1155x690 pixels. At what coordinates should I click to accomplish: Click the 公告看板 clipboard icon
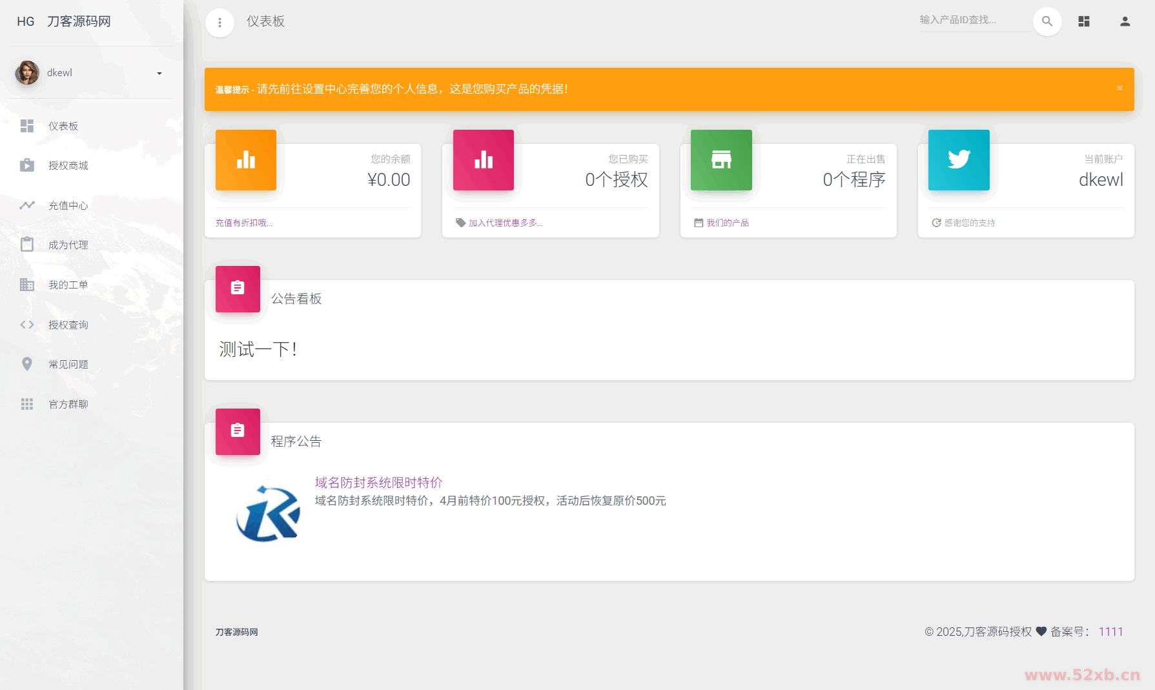(238, 289)
